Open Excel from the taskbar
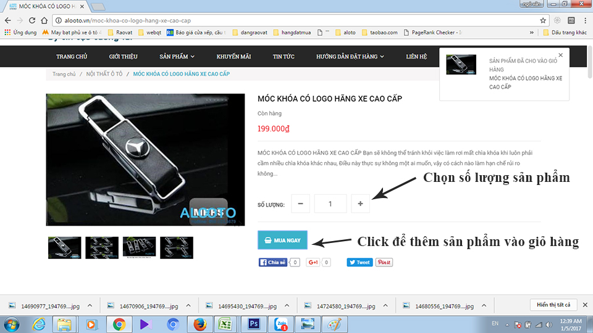Viewport: 593px width, 333px height. click(x=225, y=324)
